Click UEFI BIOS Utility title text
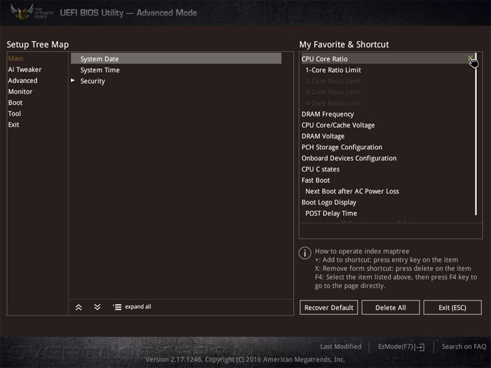The height and width of the screenshot is (368, 491). click(128, 13)
